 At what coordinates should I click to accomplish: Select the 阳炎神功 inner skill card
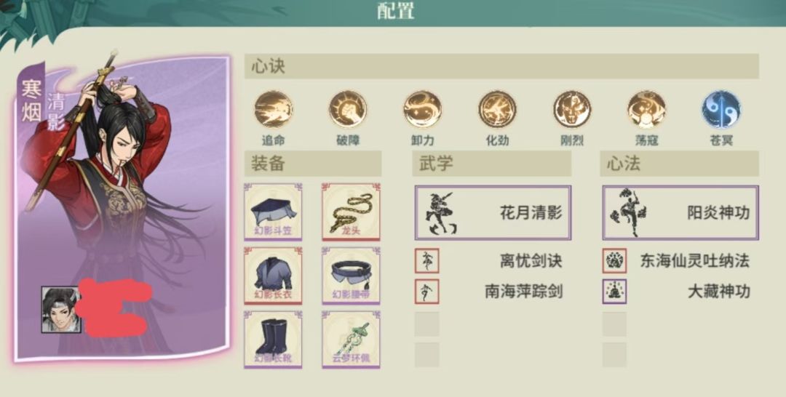(680, 213)
